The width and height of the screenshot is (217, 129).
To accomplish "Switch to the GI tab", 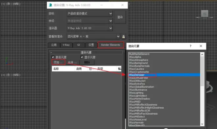I will pyautogui.click(x=79, y=45).
